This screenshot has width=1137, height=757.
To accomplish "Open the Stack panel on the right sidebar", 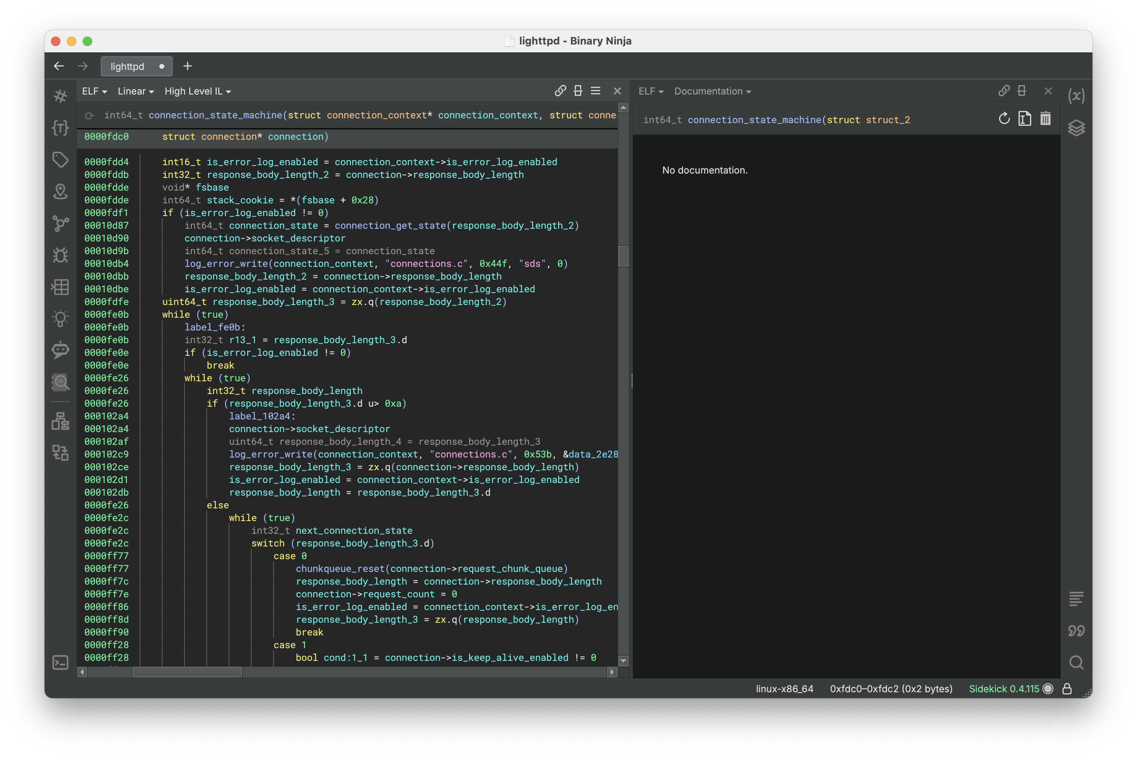I will (1077, 128).
